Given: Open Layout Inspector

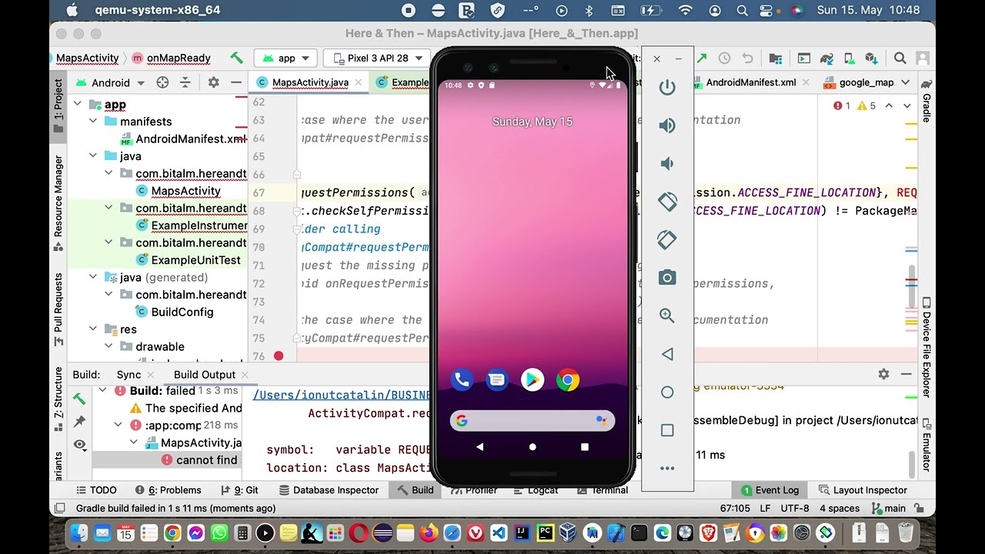Looking at the screenshot, I should coord(863,490).
